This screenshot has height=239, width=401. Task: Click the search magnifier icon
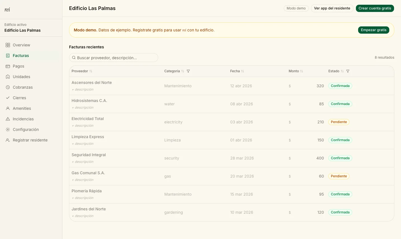tap(74, 58)
